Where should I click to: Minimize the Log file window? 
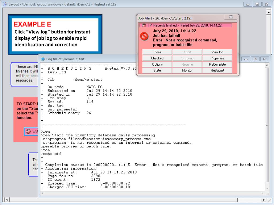point(246,59)
